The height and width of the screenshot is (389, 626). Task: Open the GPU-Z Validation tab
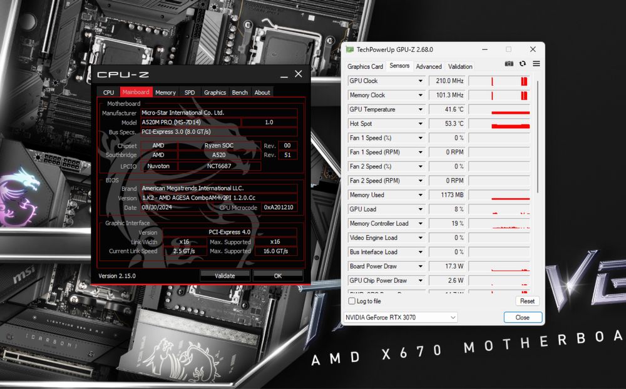point(460,67)
